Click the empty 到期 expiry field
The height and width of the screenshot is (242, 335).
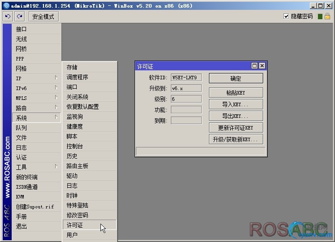(186, 121)
